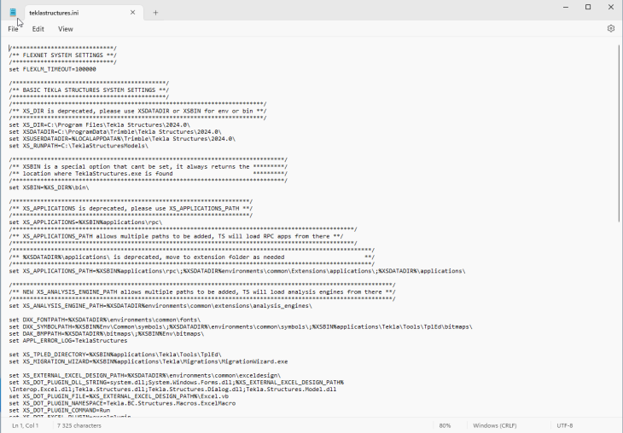Click the 'set XS_RUNPATH=C:\TeklaStructuresModels\' line
623x433 pixels.
(x=79, y=146)
